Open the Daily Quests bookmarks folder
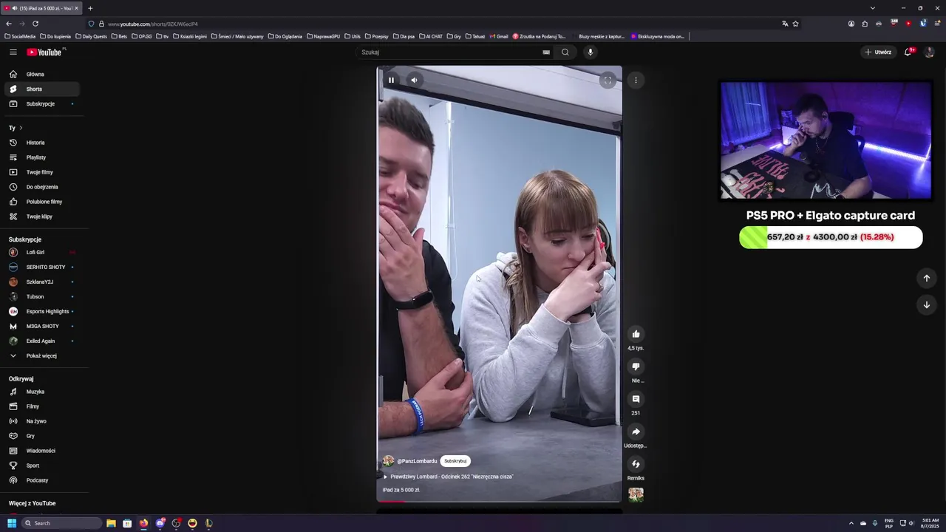The width and height of the screenshot is (946, 532). (91, 36)
